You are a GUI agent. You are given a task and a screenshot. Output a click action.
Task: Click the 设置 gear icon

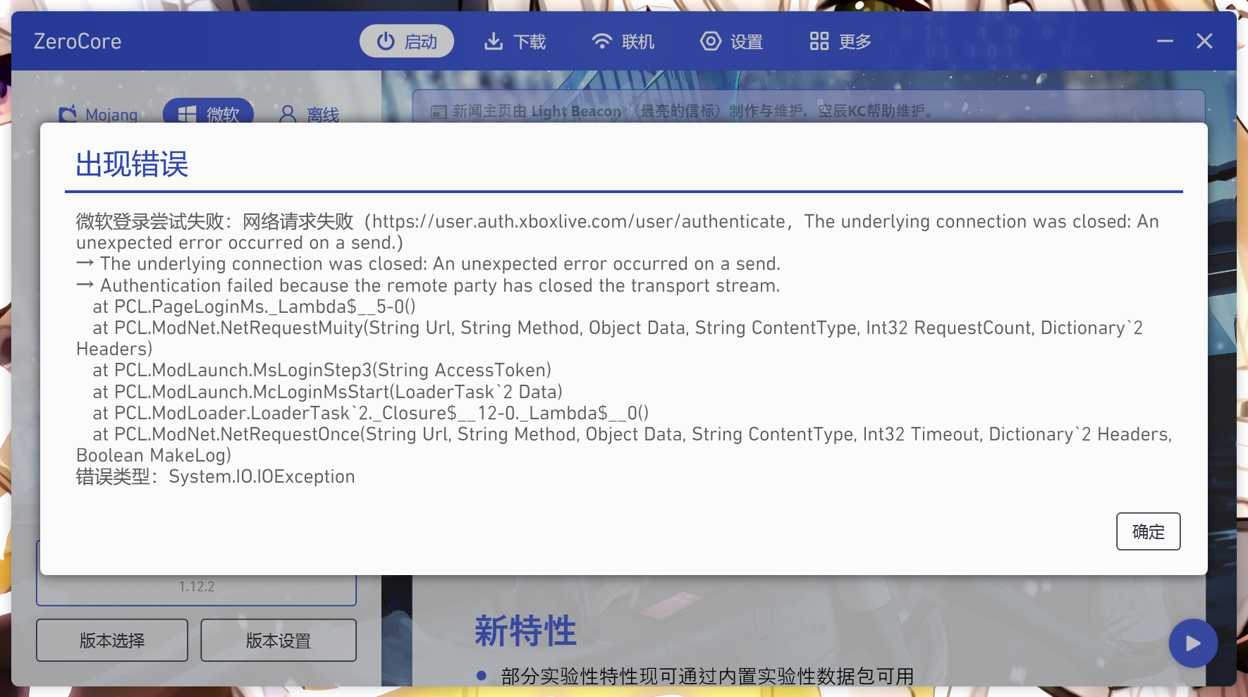[710, 41]
